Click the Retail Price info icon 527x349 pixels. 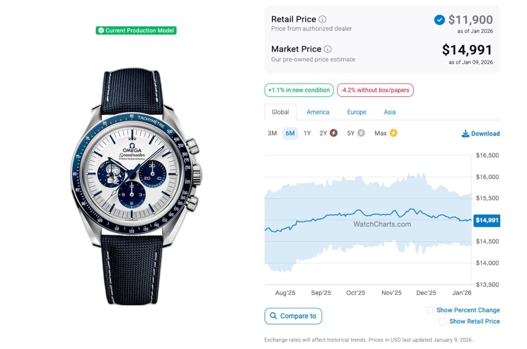(322, 19)
